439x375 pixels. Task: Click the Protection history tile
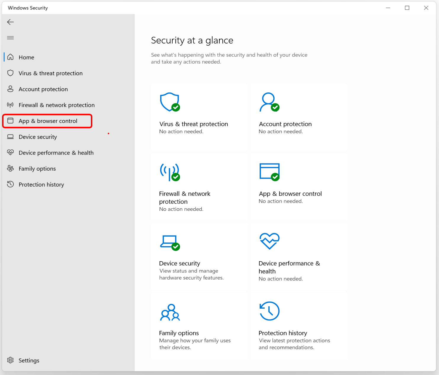click(299, 325)
